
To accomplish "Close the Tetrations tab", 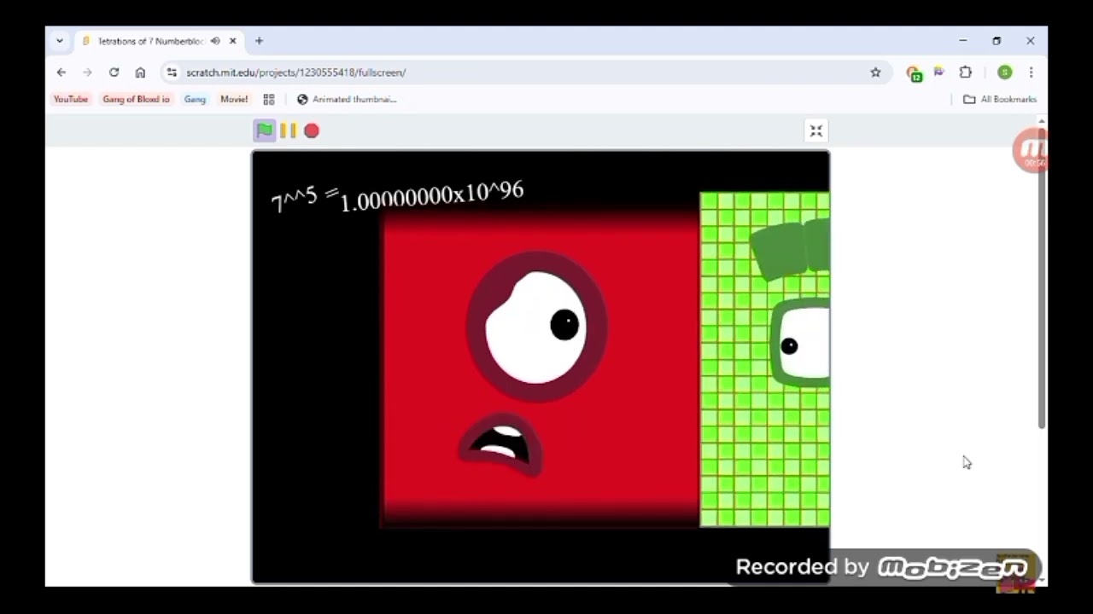I will [232, 41].
